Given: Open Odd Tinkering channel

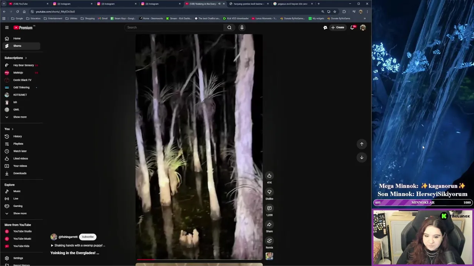Looking at the screenshot, I should click(x=21, y=87).
